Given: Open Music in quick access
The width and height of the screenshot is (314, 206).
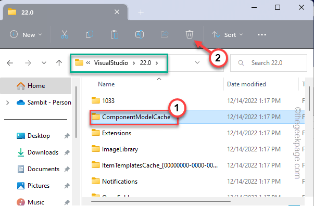Looking at the screenshot, I should 30,202.
